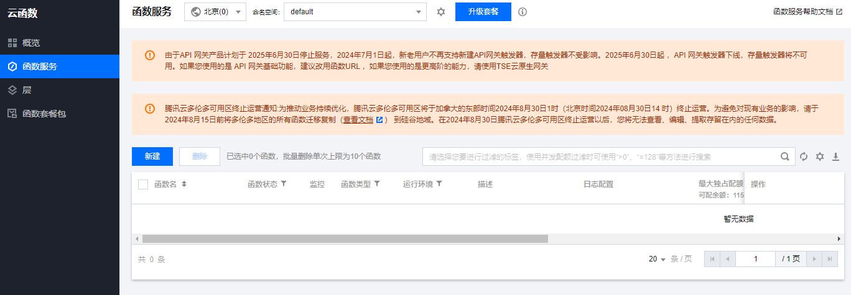Open namespace settings gear icon

(441, 12)
